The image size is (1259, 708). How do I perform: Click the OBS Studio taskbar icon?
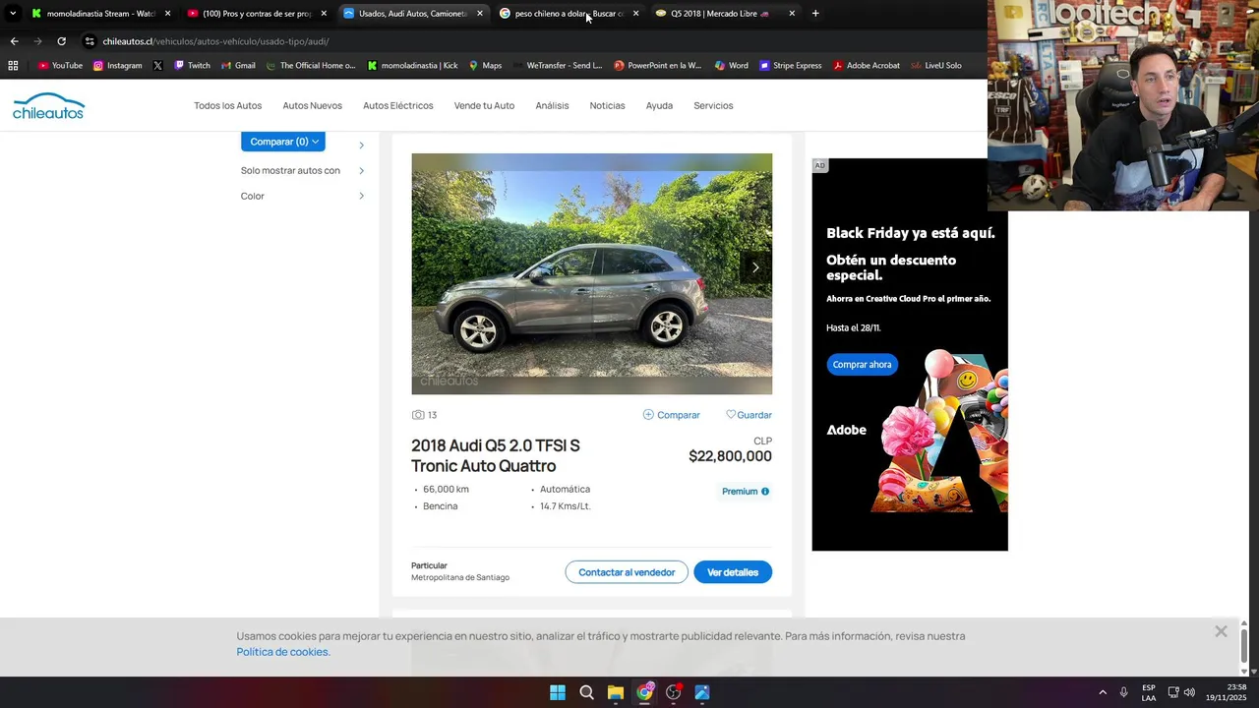(673, 692)
